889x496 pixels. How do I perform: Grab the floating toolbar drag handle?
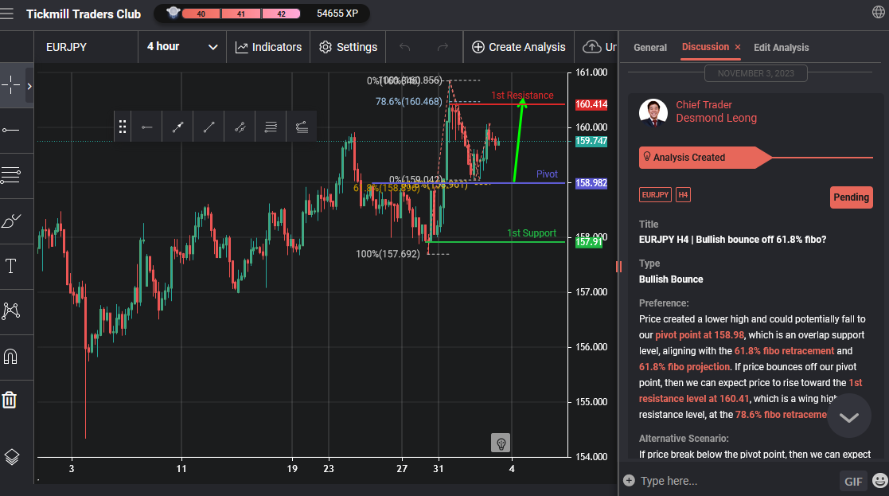[122, 127]
